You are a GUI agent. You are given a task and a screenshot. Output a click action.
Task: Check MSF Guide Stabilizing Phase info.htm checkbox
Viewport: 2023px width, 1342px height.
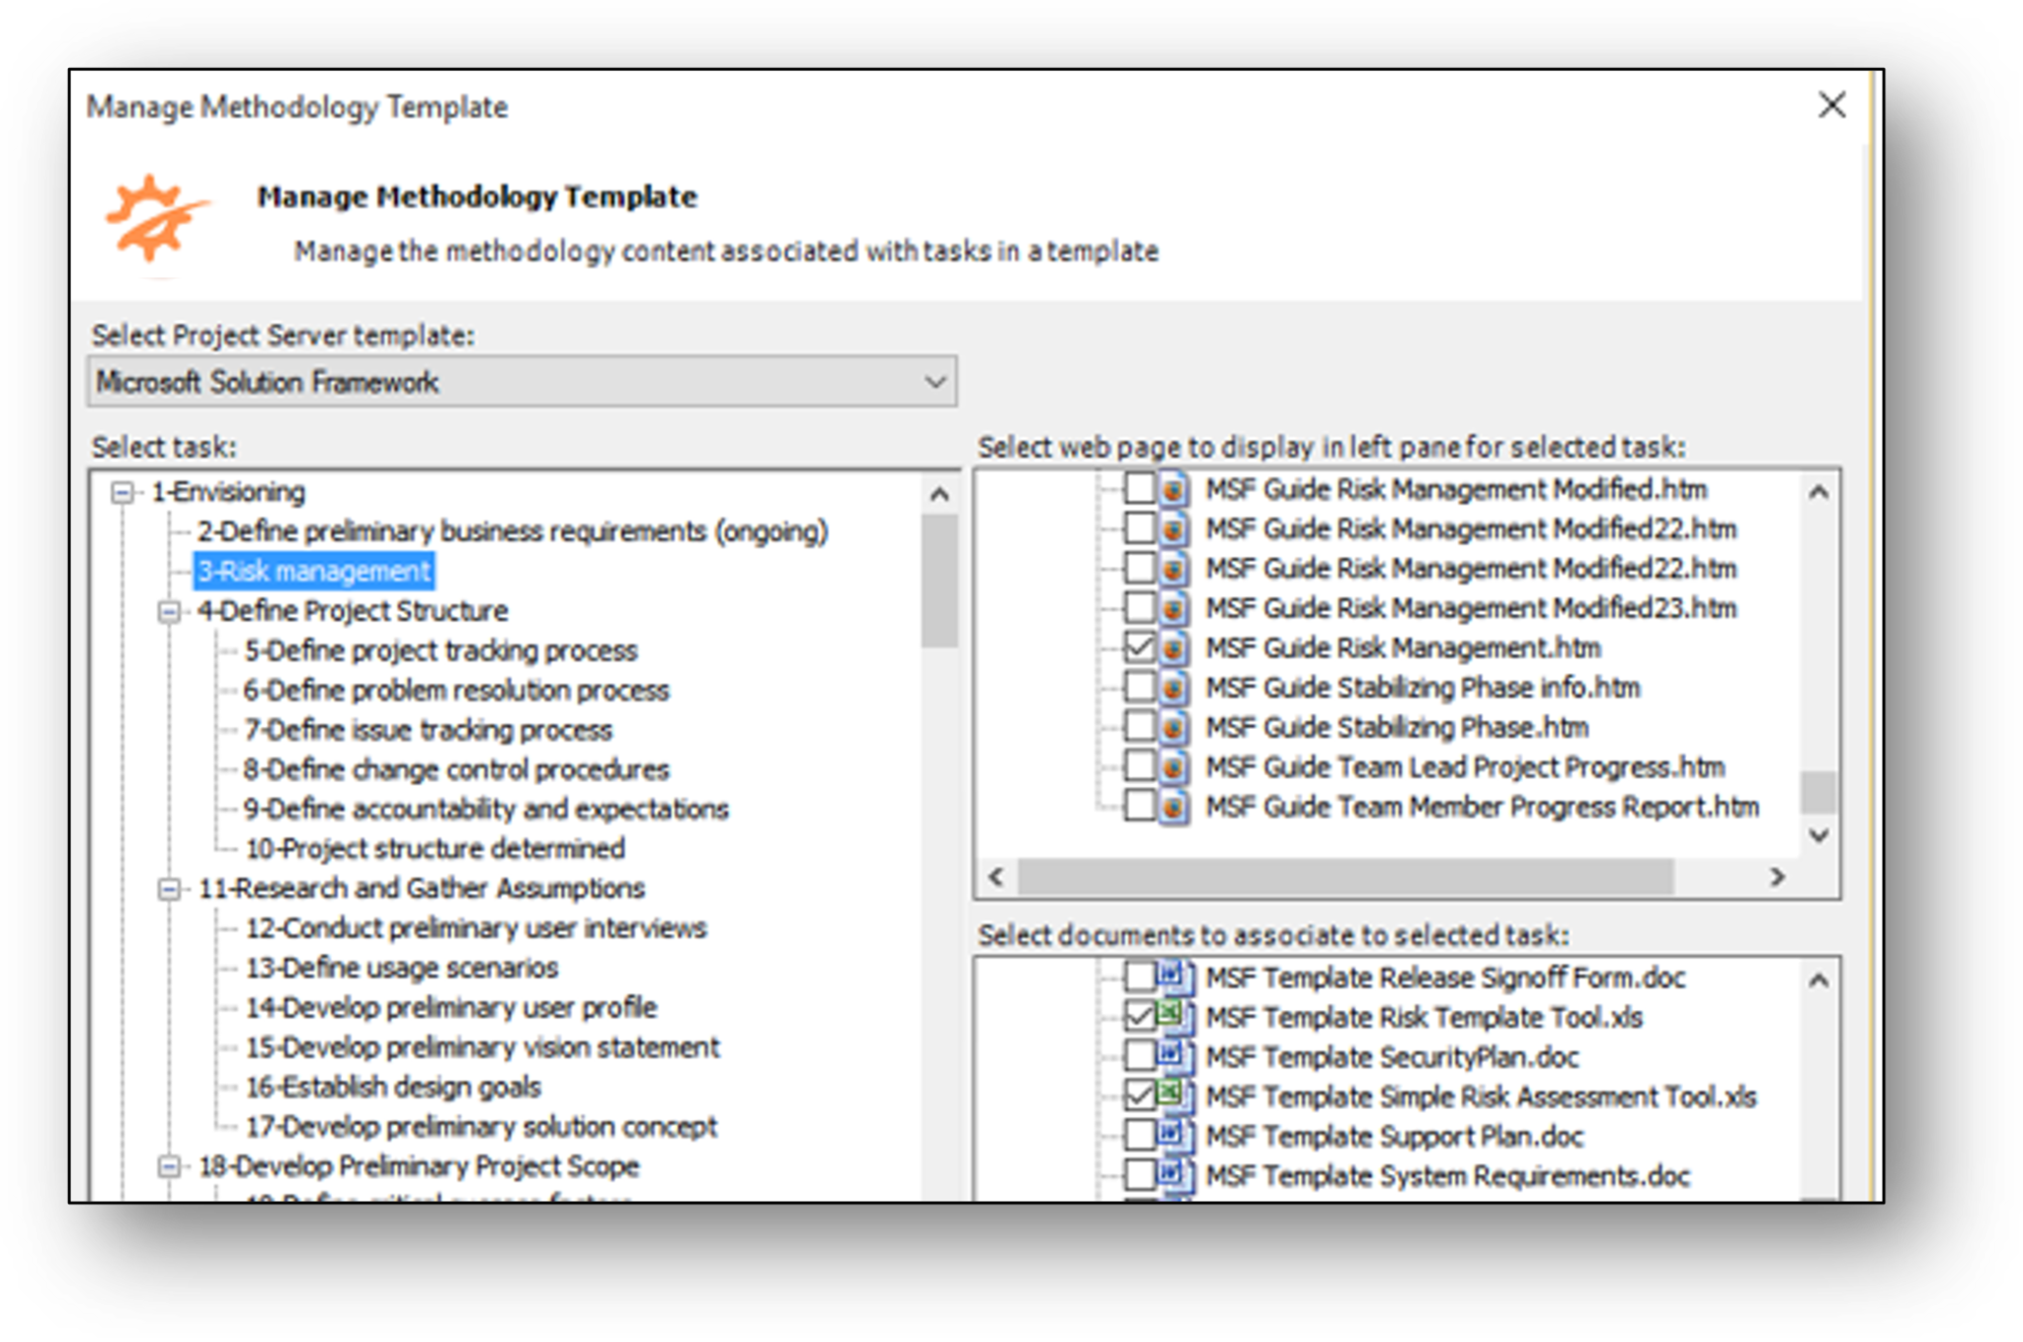1140,687
